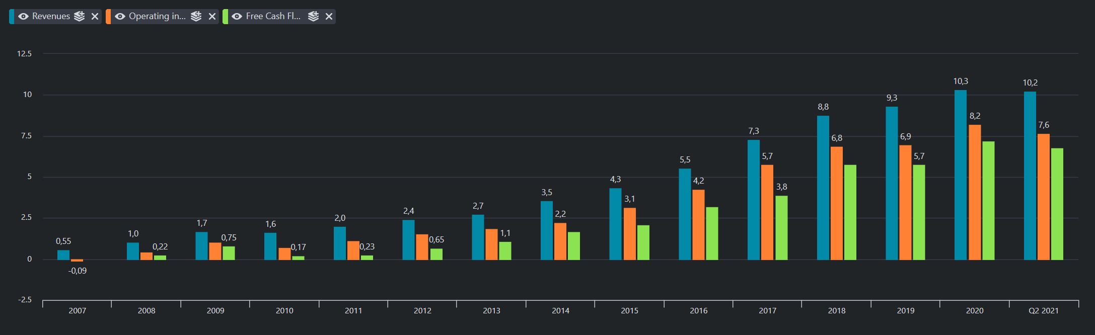
Task: Click the '12.5' y-axis label
Action: coord(24,53)
